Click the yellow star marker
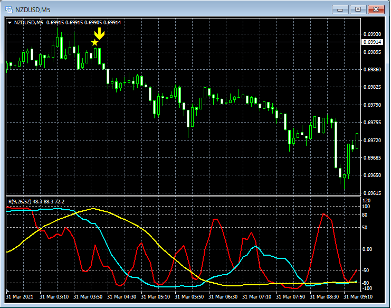The image size is (391, 308). click(95, 42)
